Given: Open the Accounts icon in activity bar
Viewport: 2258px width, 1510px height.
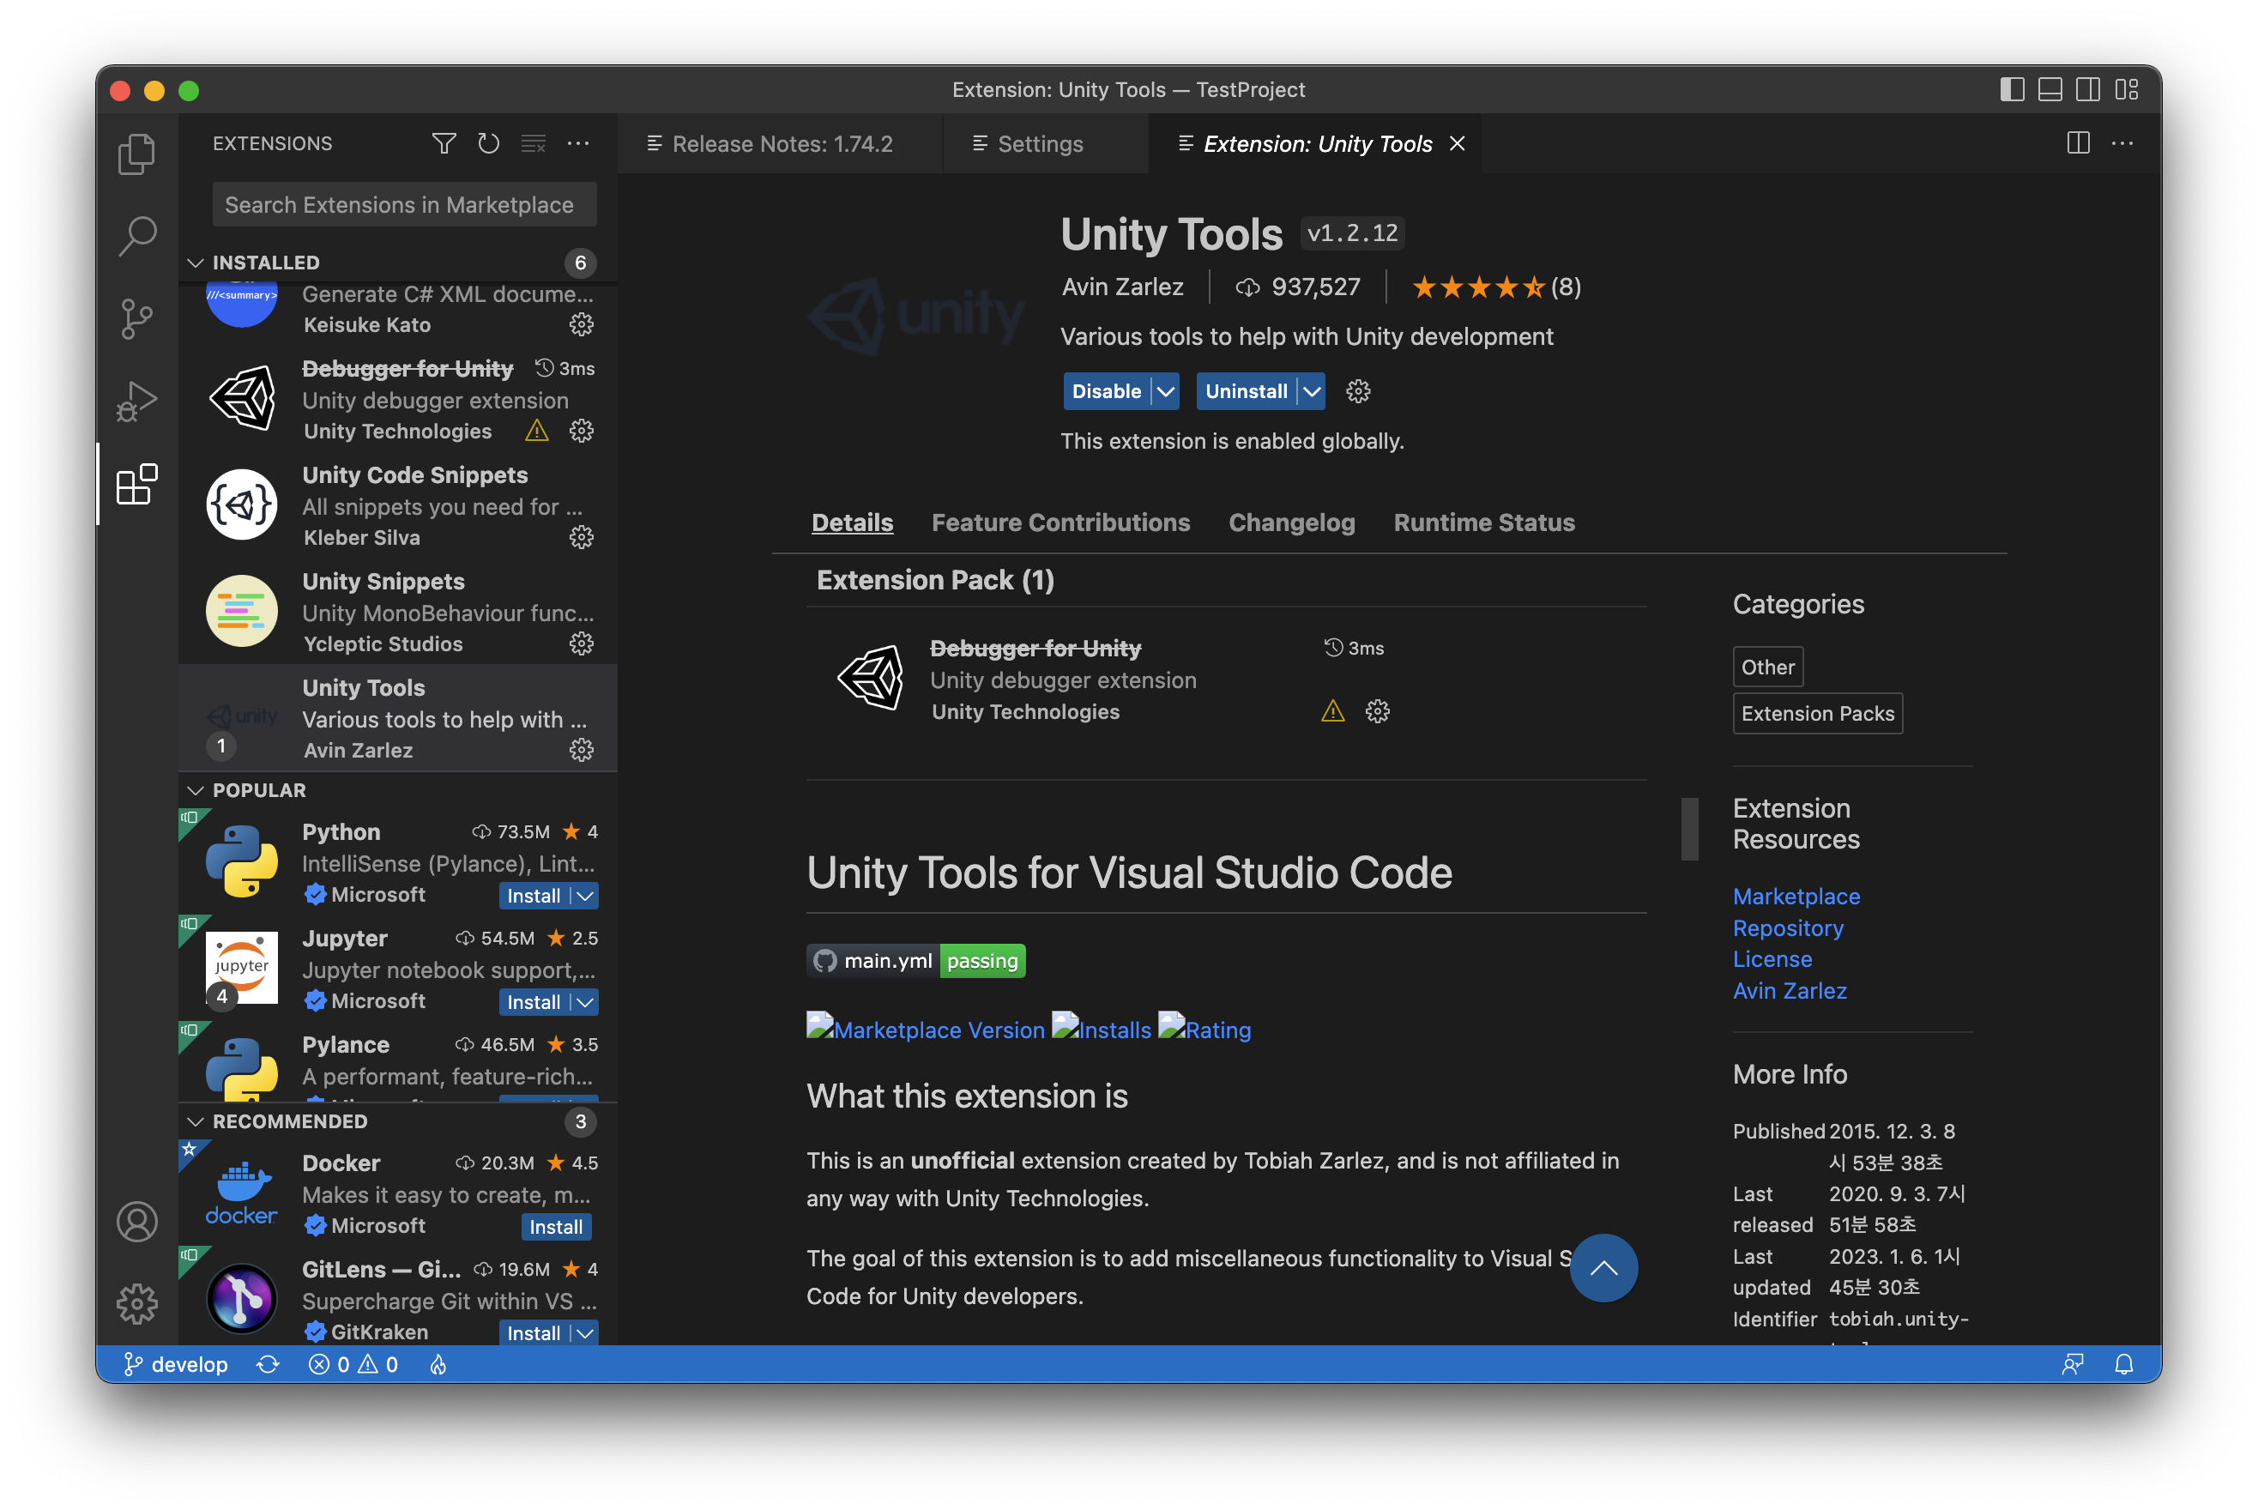Looking at the screenshot, I should pyautogui.click(x=136, y=1221).
